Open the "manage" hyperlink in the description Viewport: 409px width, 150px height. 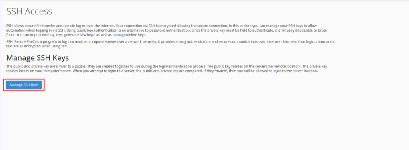click(119, 35)
